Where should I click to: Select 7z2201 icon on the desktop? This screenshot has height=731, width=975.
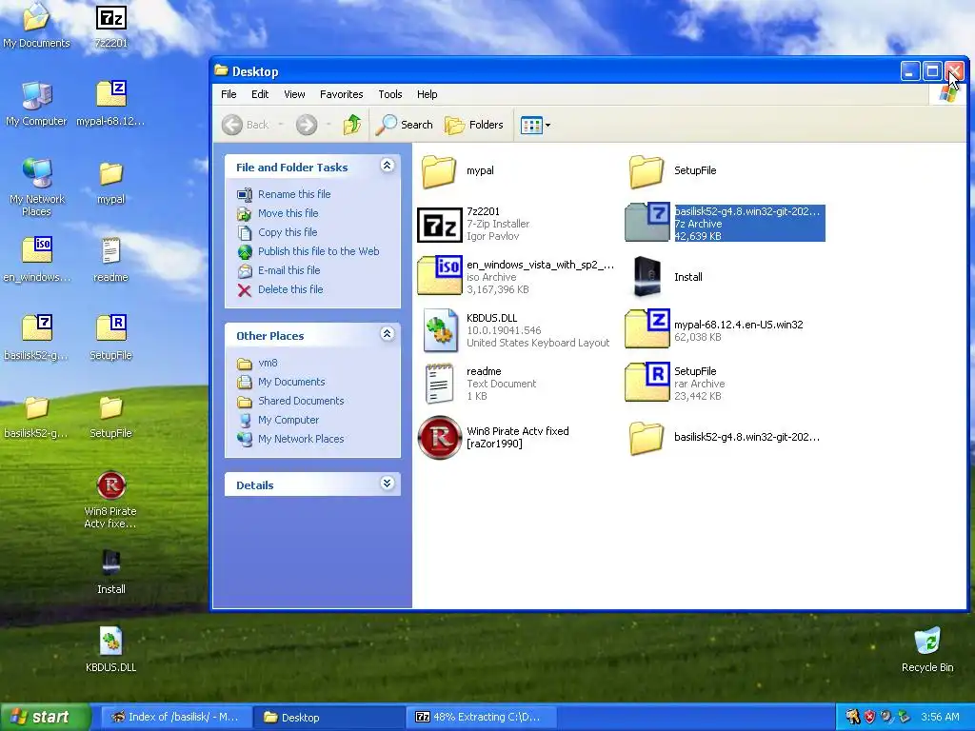(x=110, y=26)
